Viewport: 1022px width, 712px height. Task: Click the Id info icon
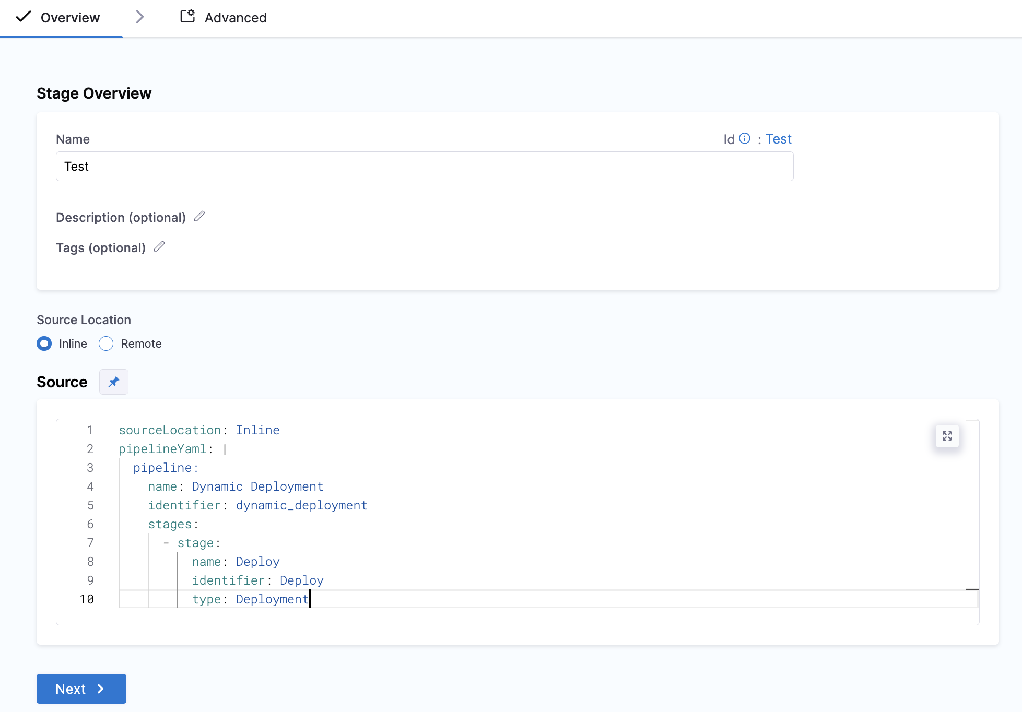[x=745, y=138]
